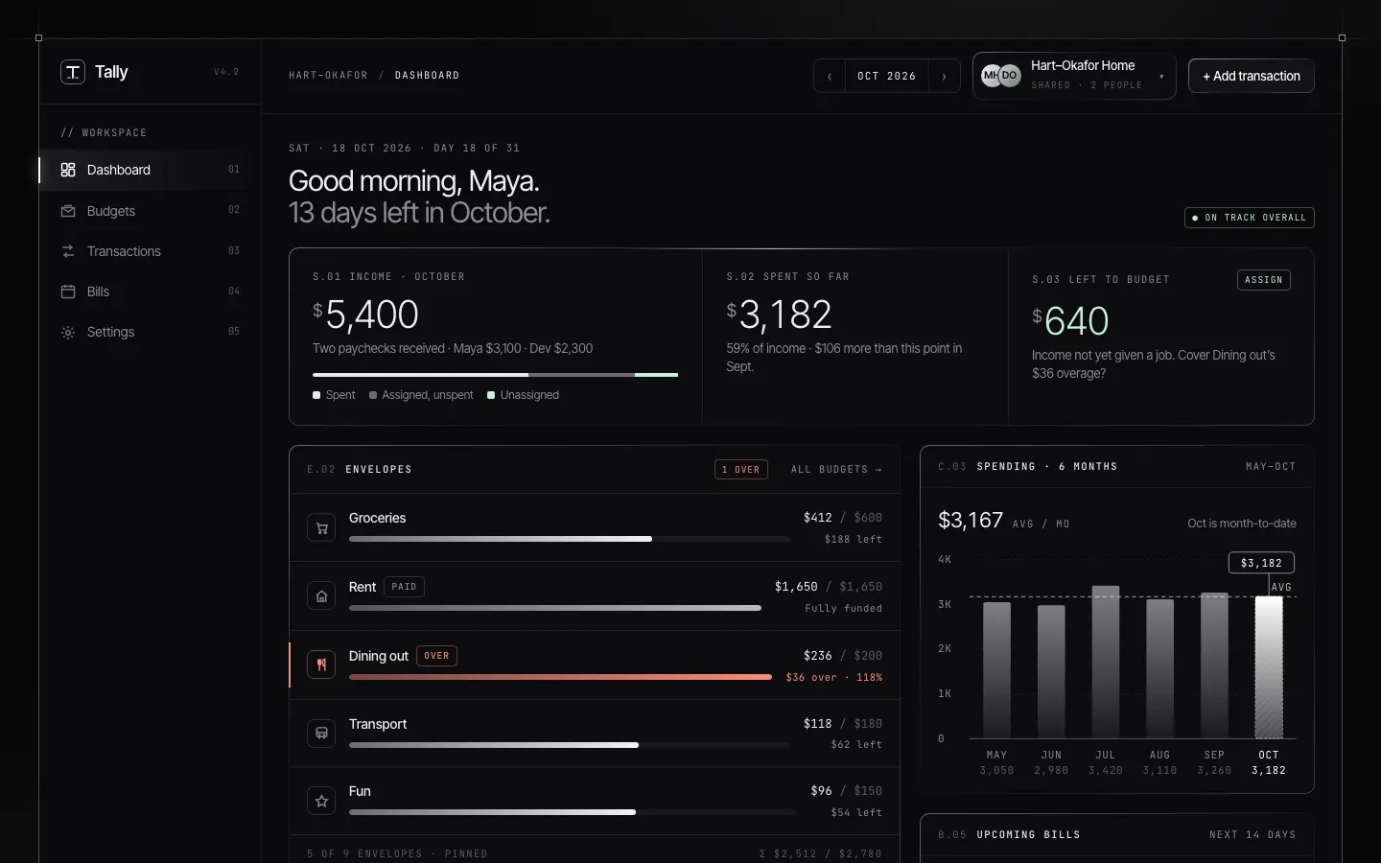
Task: Click the UPCOMING BILLS header
Action: tap(1028, 835)
